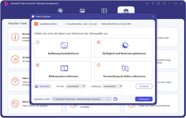This screenshot has width=186, height=118.
Task: Click Video drehen und spiegeln text
Action: pos(35,106)
